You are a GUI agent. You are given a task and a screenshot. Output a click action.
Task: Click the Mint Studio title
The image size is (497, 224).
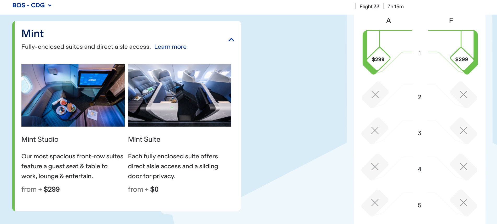click(40, 139)
